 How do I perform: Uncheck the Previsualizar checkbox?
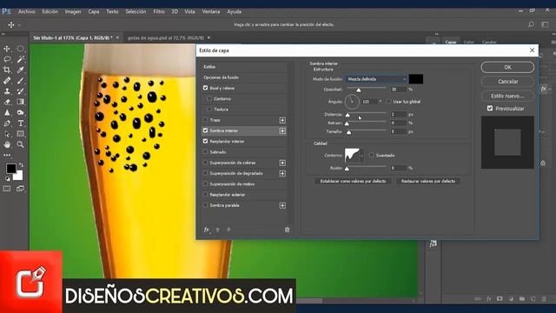tap(490, 108)
